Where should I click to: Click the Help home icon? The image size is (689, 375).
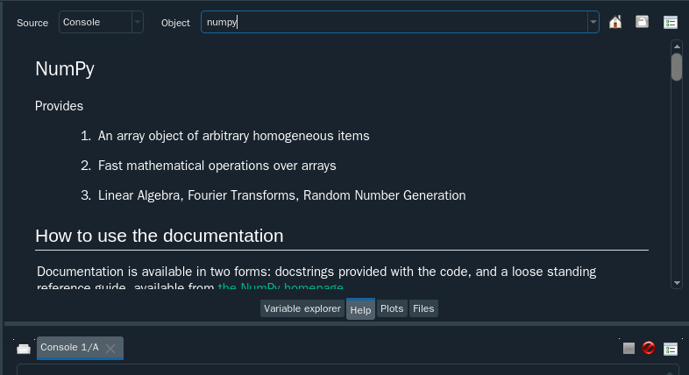tap(615, 22)
